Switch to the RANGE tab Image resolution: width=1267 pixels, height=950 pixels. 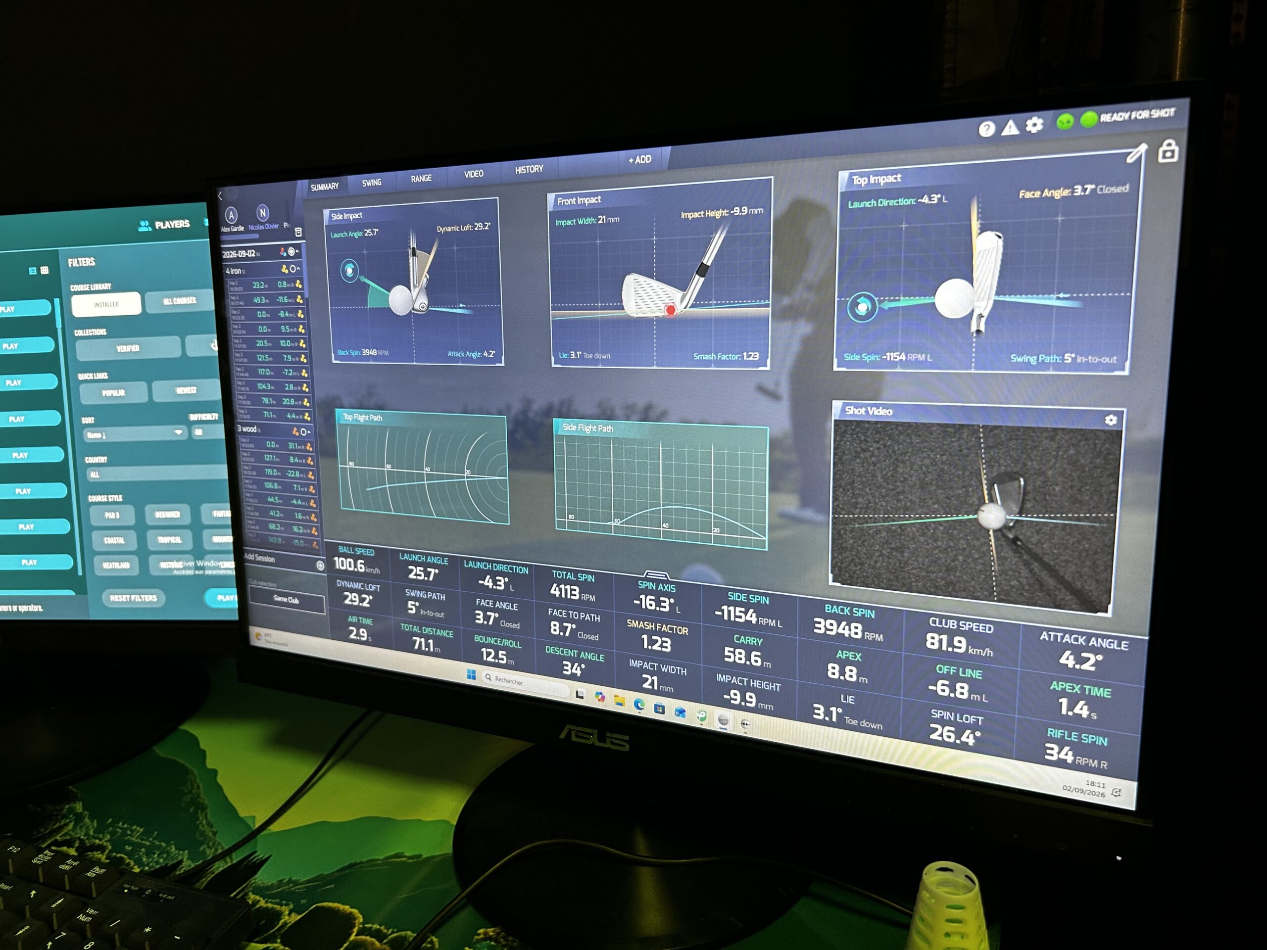pyautogui.click(x=421, y=178)
